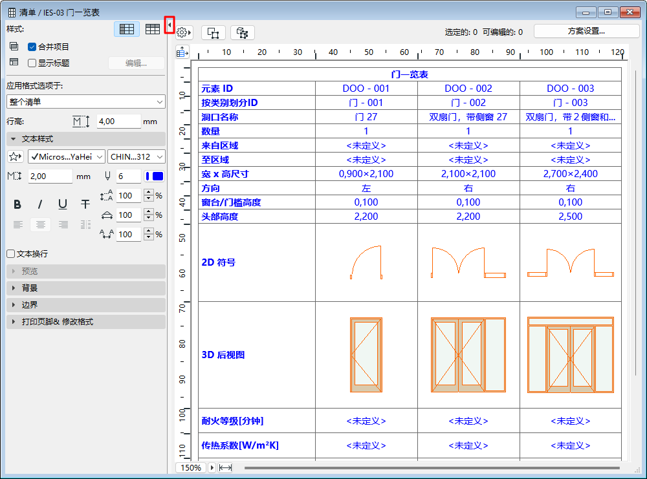
Task: Click the select-in-3D toolbar icon
Action: coord(243,32)
